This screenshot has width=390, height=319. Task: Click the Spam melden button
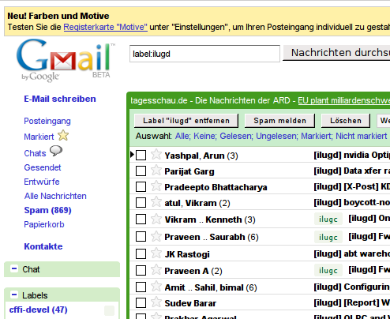tap(279, 121)
